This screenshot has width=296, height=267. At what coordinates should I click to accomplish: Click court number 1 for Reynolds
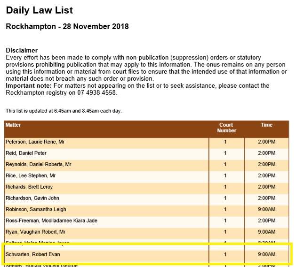225,164
